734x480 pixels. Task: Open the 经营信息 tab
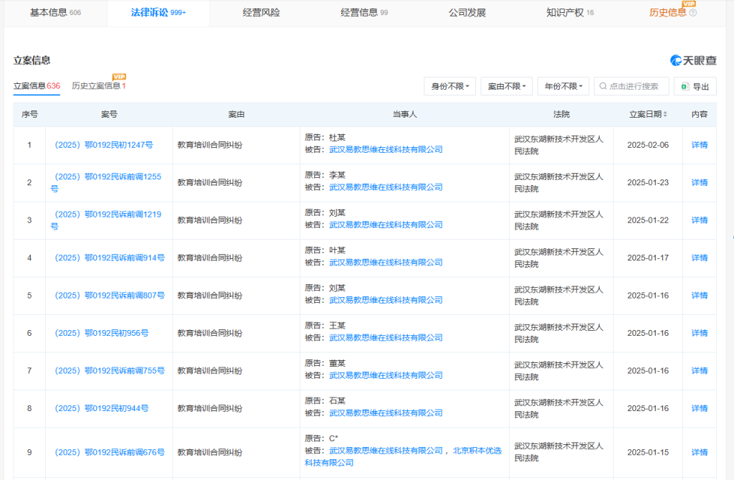[364, 13]
